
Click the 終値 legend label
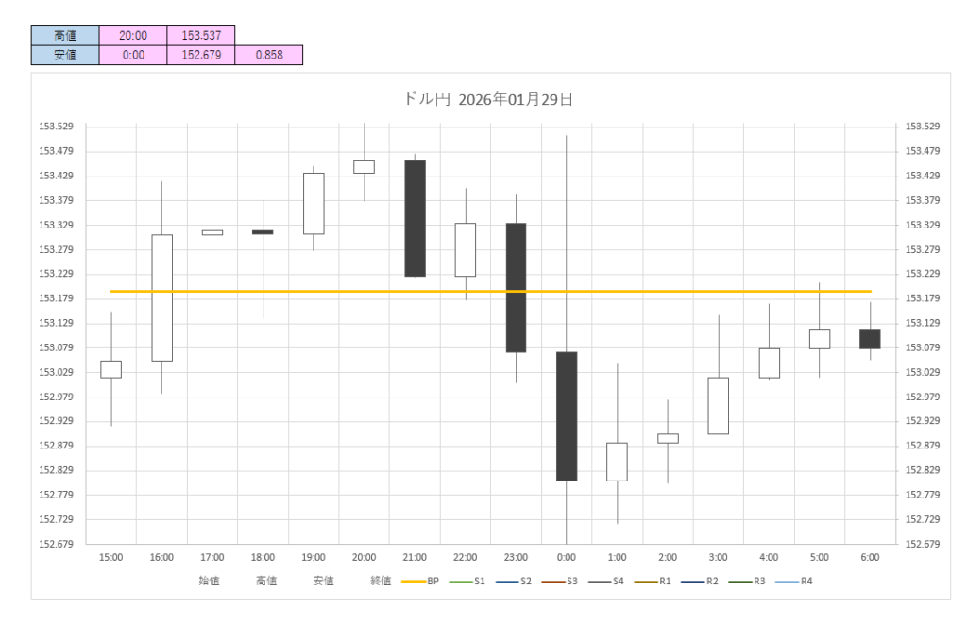click(381, 581)
